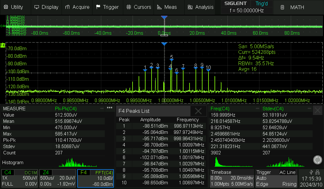Viewport: 324px width, 189px height.
Task: Open the Trigger AC Line settings box
Action: point(277,178)
